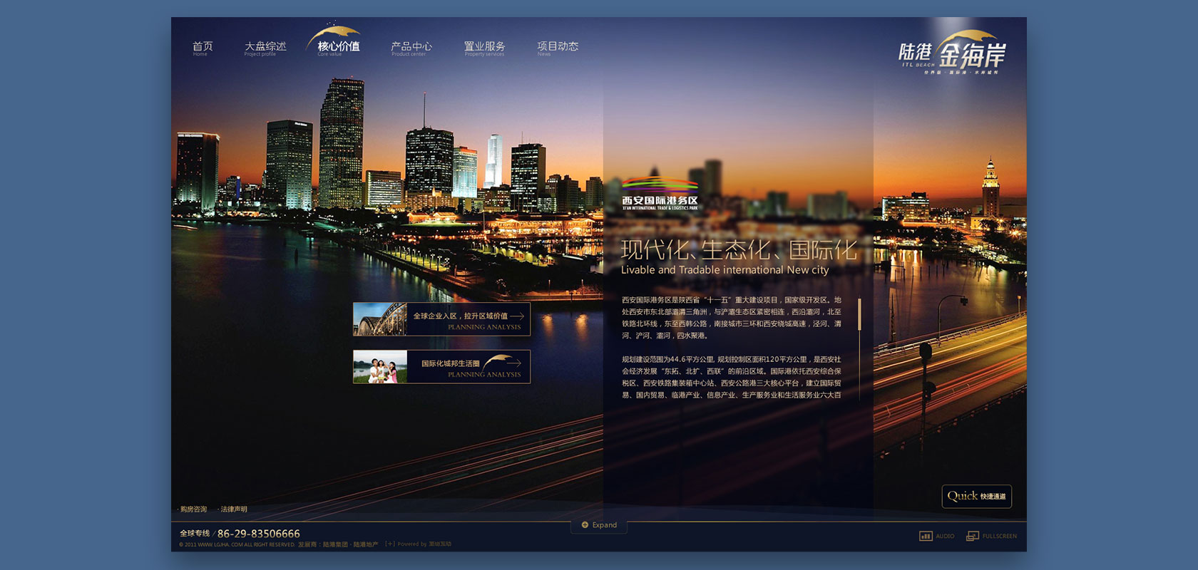Click the 陆港金海岸 logo

point(953,53)
